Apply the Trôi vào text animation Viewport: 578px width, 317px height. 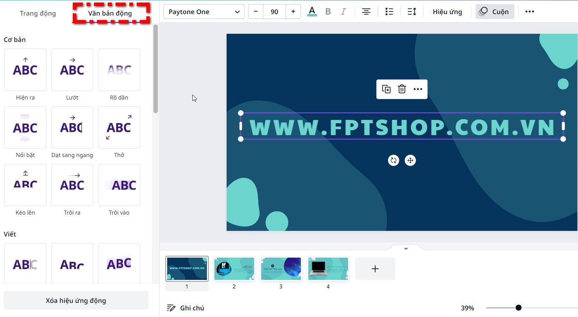point(119,185)
